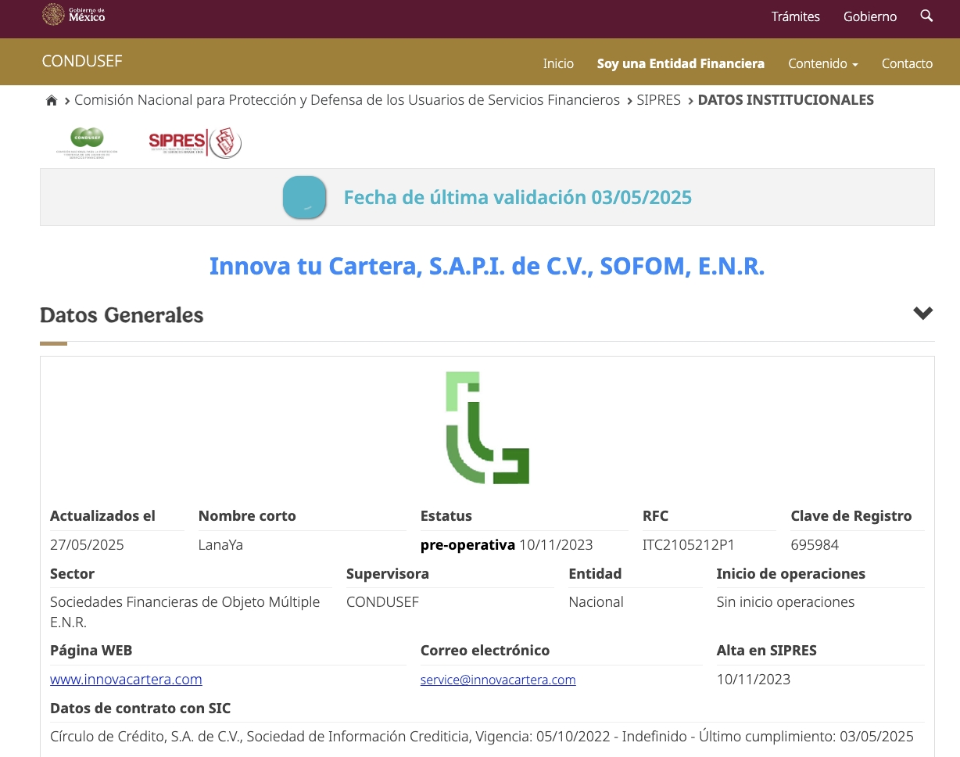960x757 pixels.
Task: Click the Página WEB label
Action: click(91, 651)
